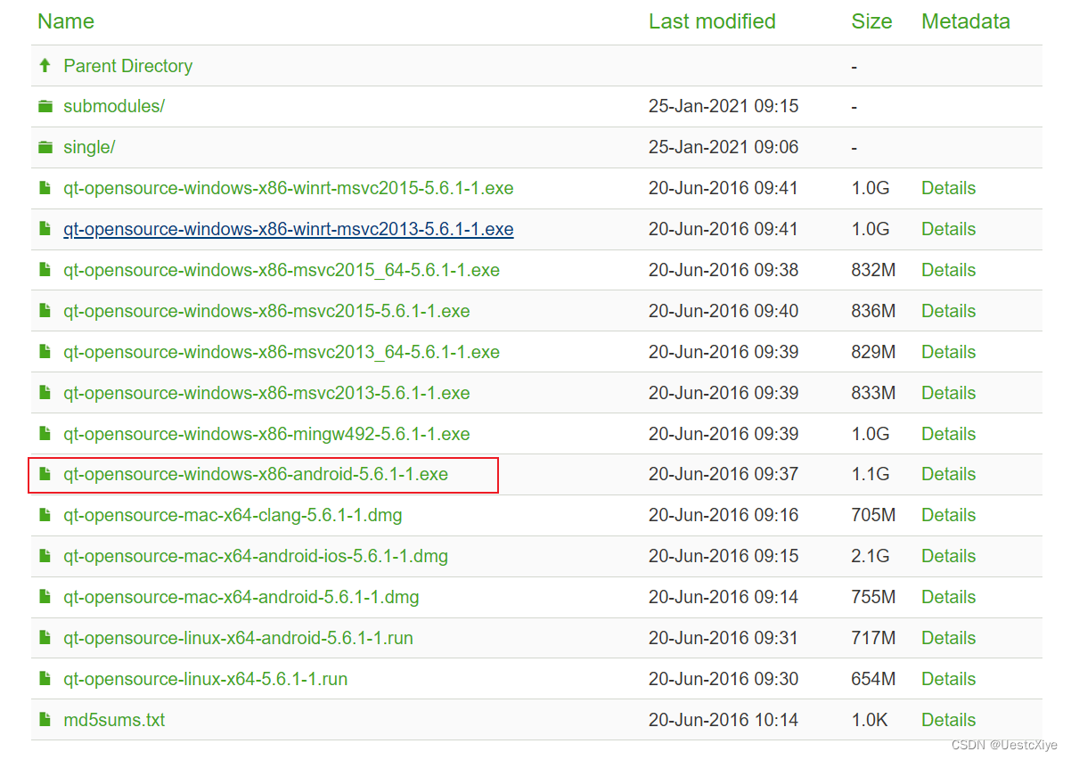Click the 2.1G size value
The image size is (1071, 760).
(x=871, y=556)
